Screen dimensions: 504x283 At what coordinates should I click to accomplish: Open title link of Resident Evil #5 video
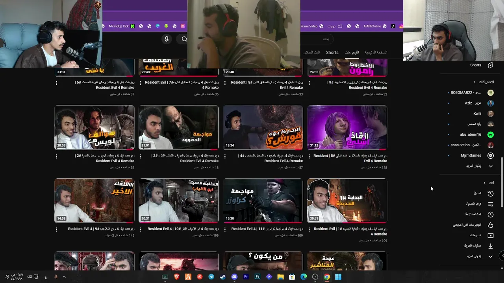pyautogui.click(x=350, y=158)
